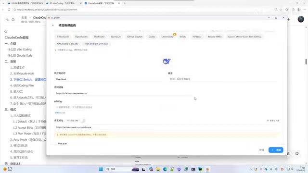Image resolution: width=308 pixels, height=173 pixels.
Task: Open 1. 三大基础模式 outline entry
Action: 20,115
